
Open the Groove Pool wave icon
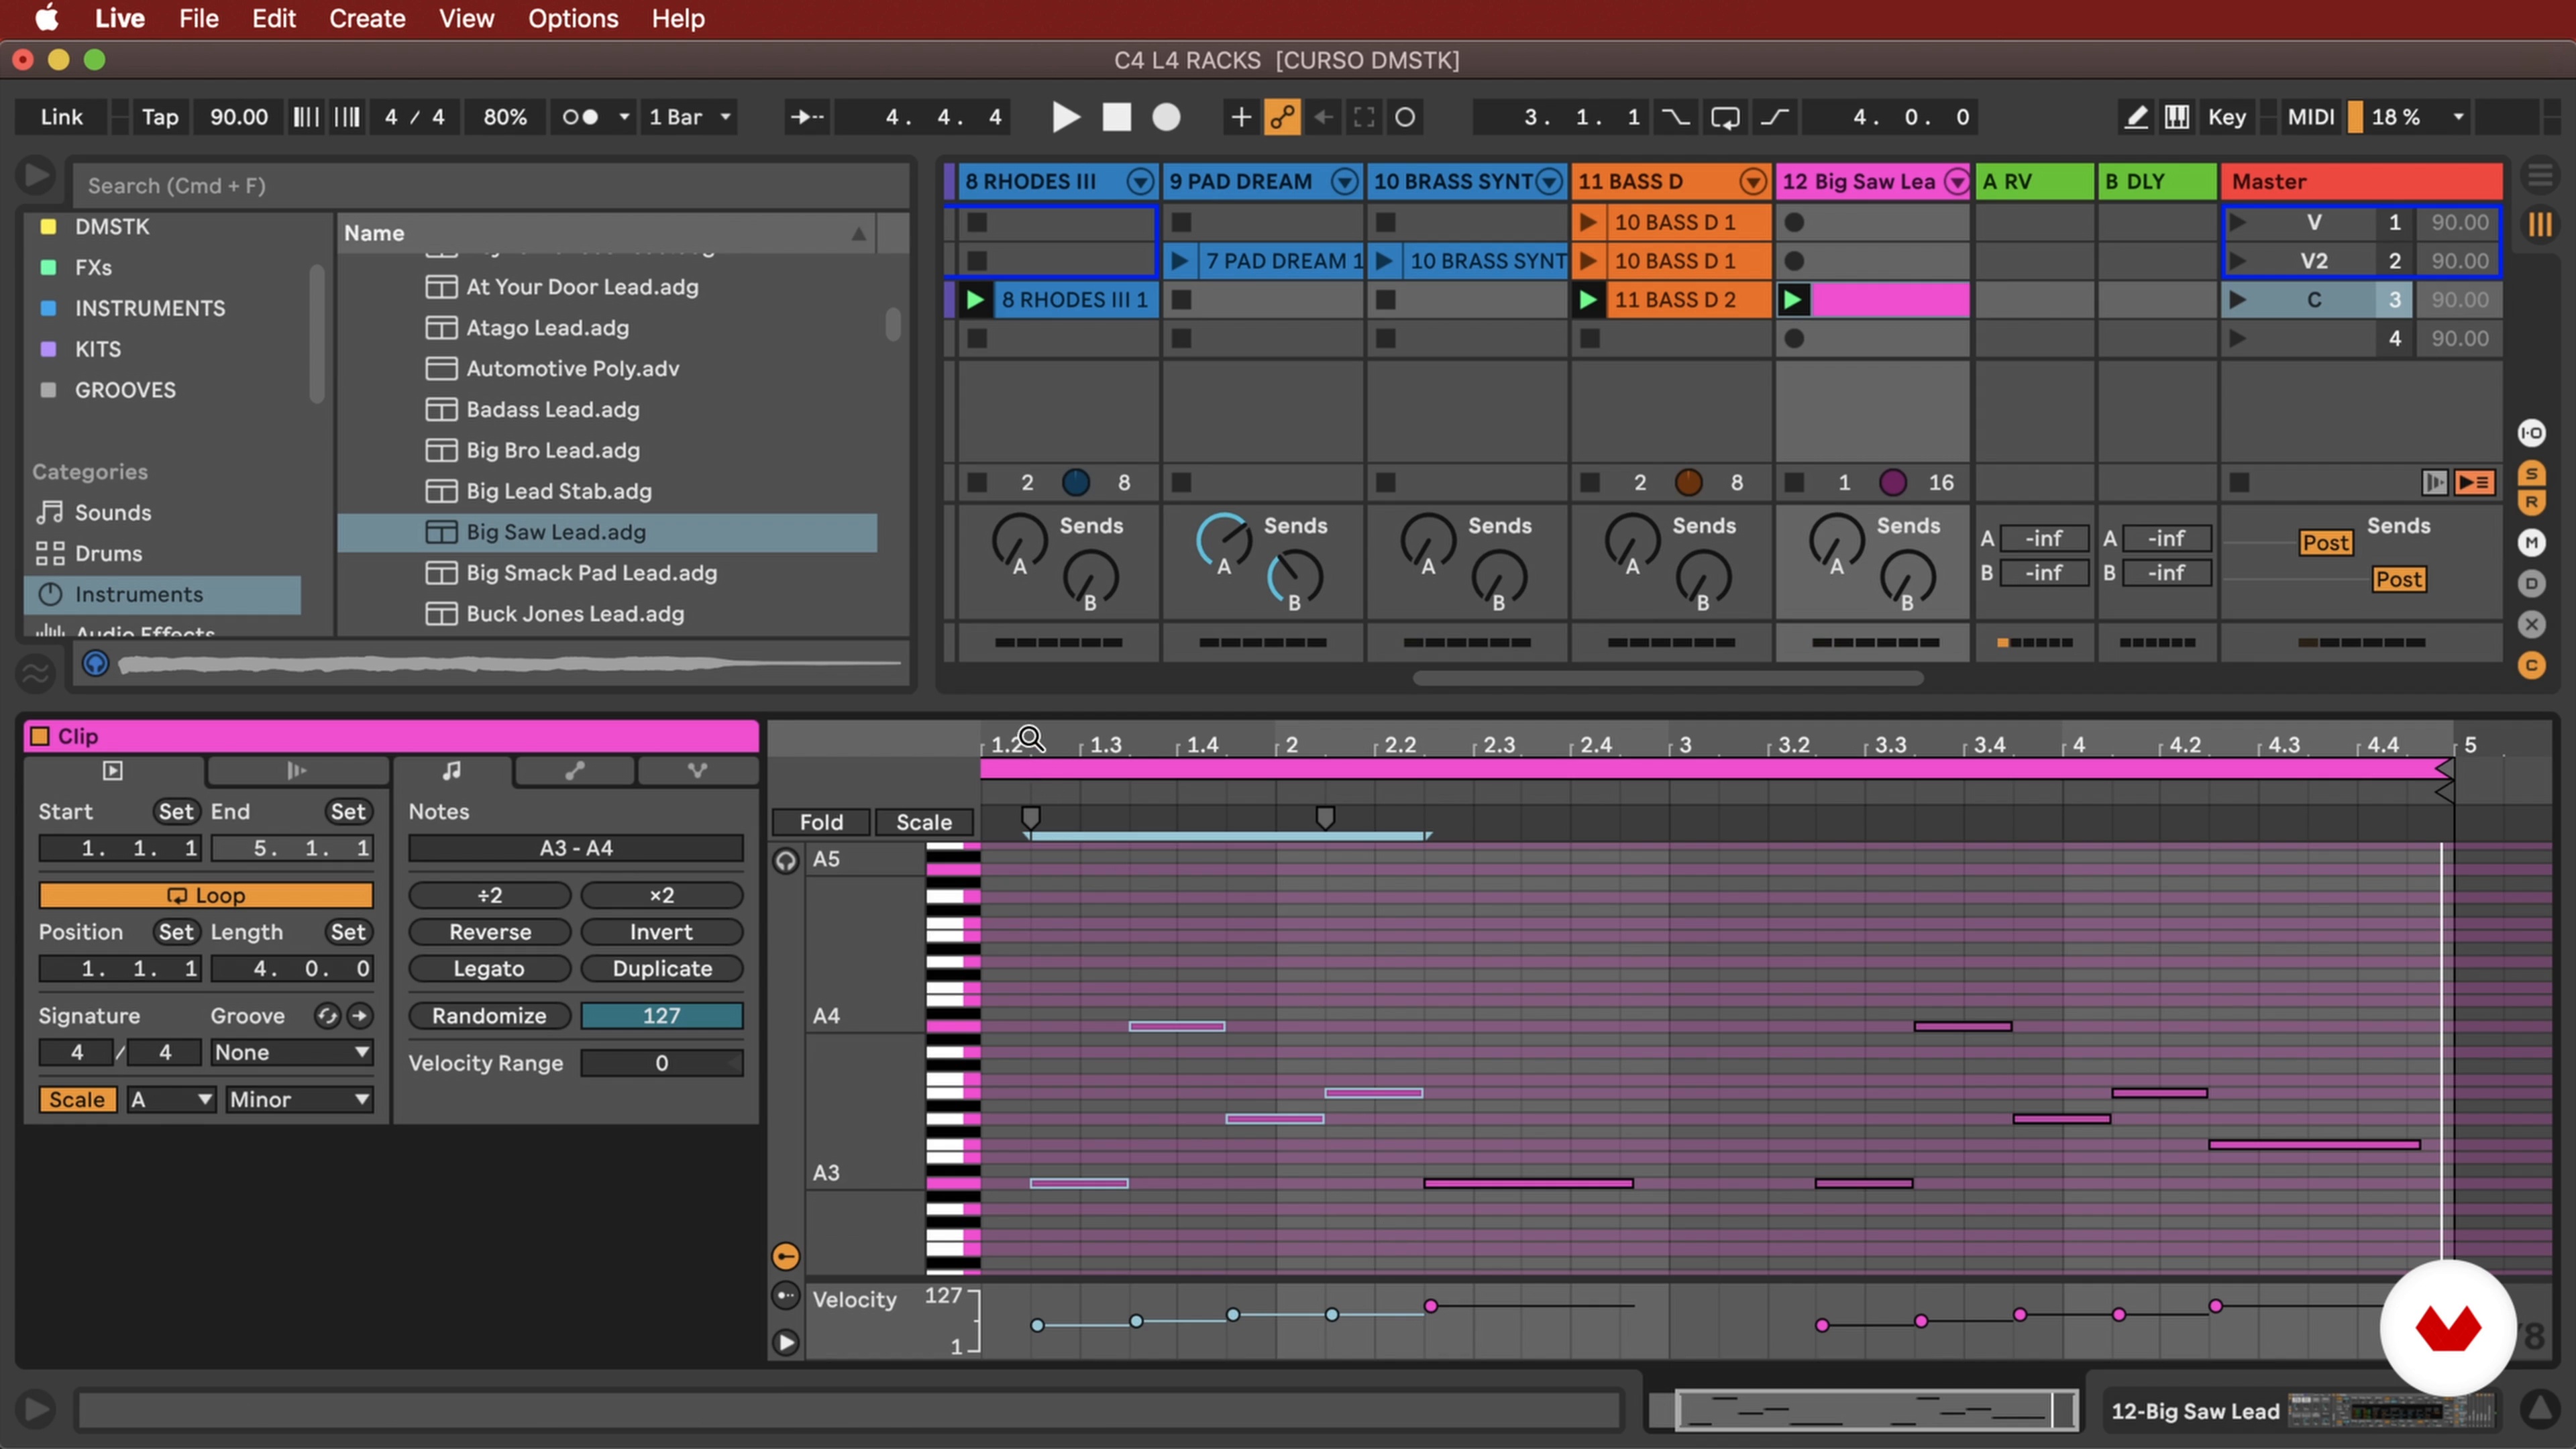pyautogui.click(x=36, y=672)
